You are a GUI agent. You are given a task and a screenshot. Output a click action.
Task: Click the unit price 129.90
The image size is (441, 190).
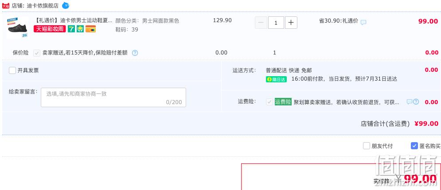click(x=222, y=20)
